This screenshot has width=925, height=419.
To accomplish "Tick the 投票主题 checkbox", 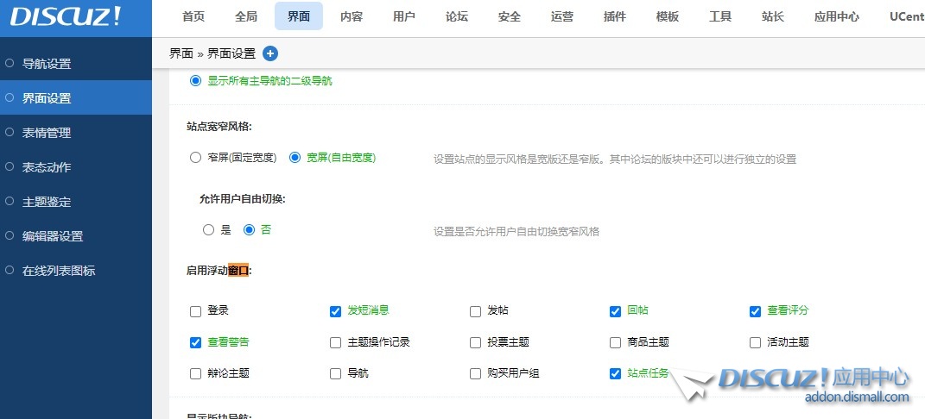I will tap(475, 343).
